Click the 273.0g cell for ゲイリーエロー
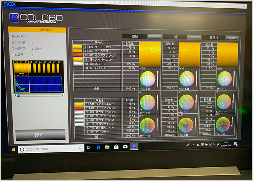Image resolution: width=253 pixels, height=181 pixels. tap(130, 47)
